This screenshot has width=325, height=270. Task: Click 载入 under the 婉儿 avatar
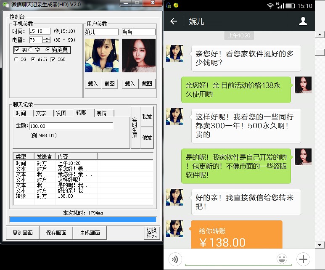tap(93, 84)
